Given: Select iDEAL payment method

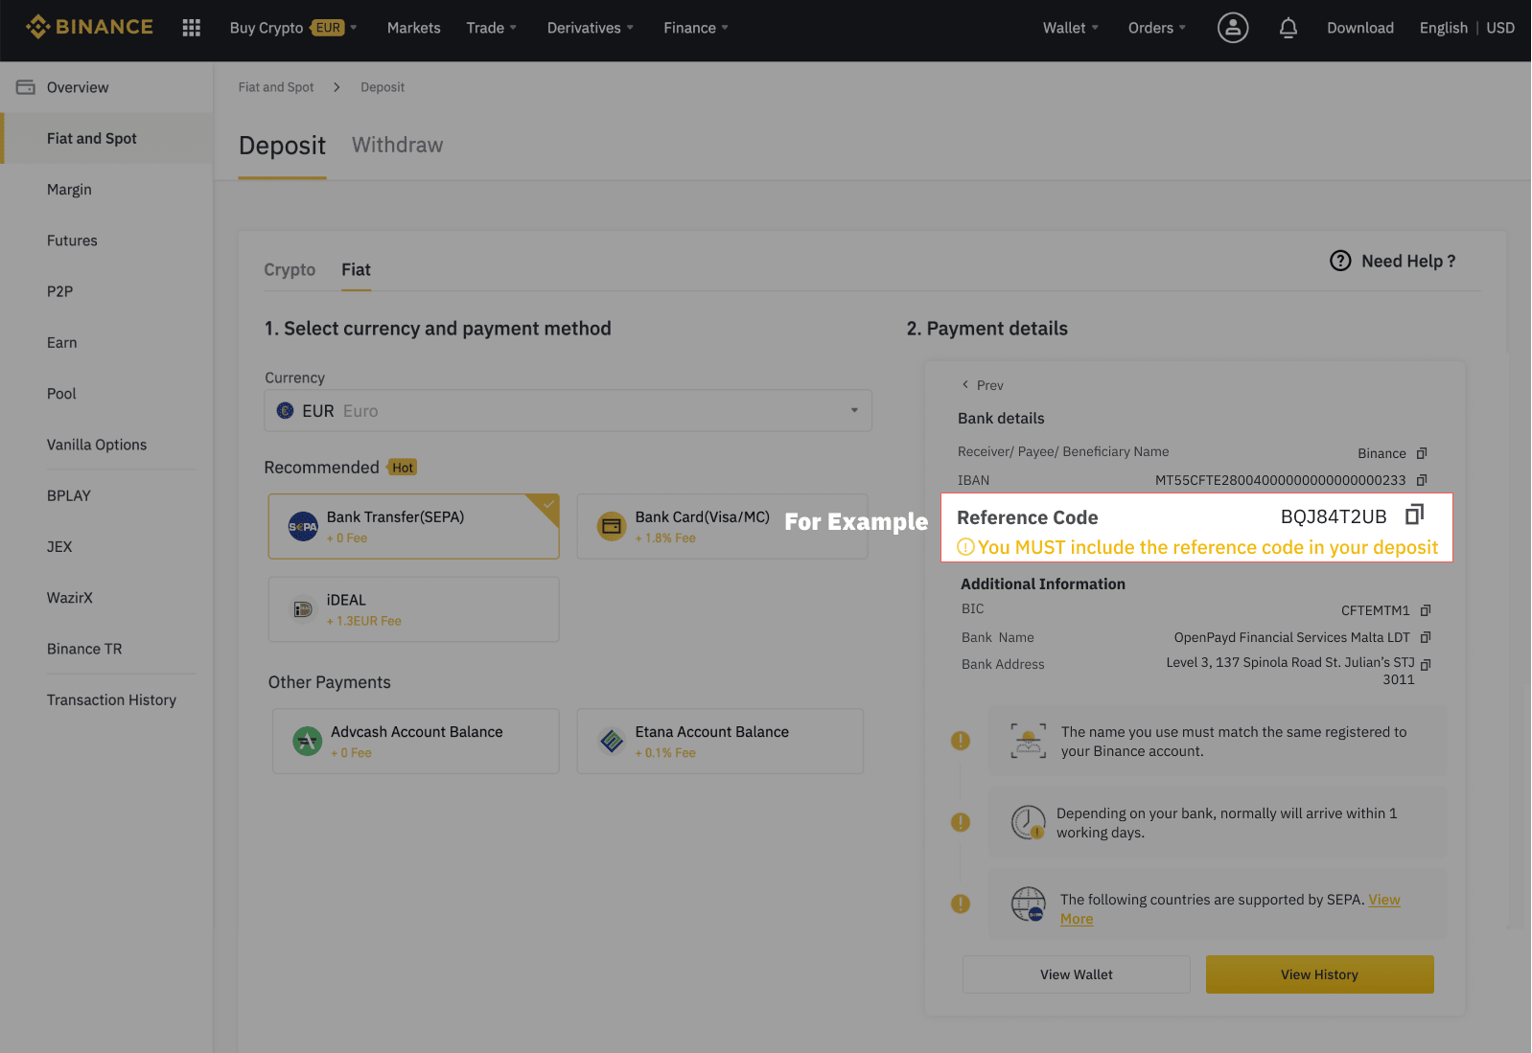Looking at the screenshot, I should pos(413,609).
